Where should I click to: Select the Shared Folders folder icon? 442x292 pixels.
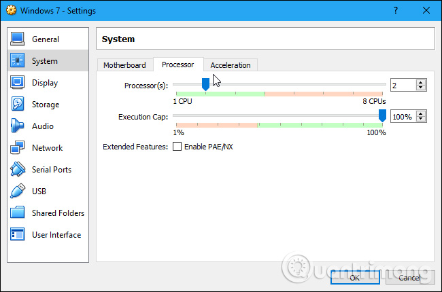click(x=17, y=213)
